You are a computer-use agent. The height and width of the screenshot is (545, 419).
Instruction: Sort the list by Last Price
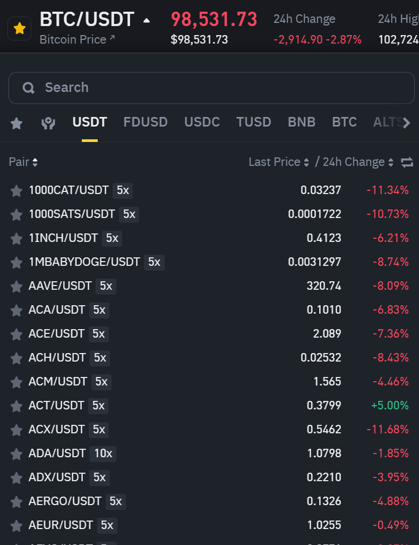tap(279, 162)
